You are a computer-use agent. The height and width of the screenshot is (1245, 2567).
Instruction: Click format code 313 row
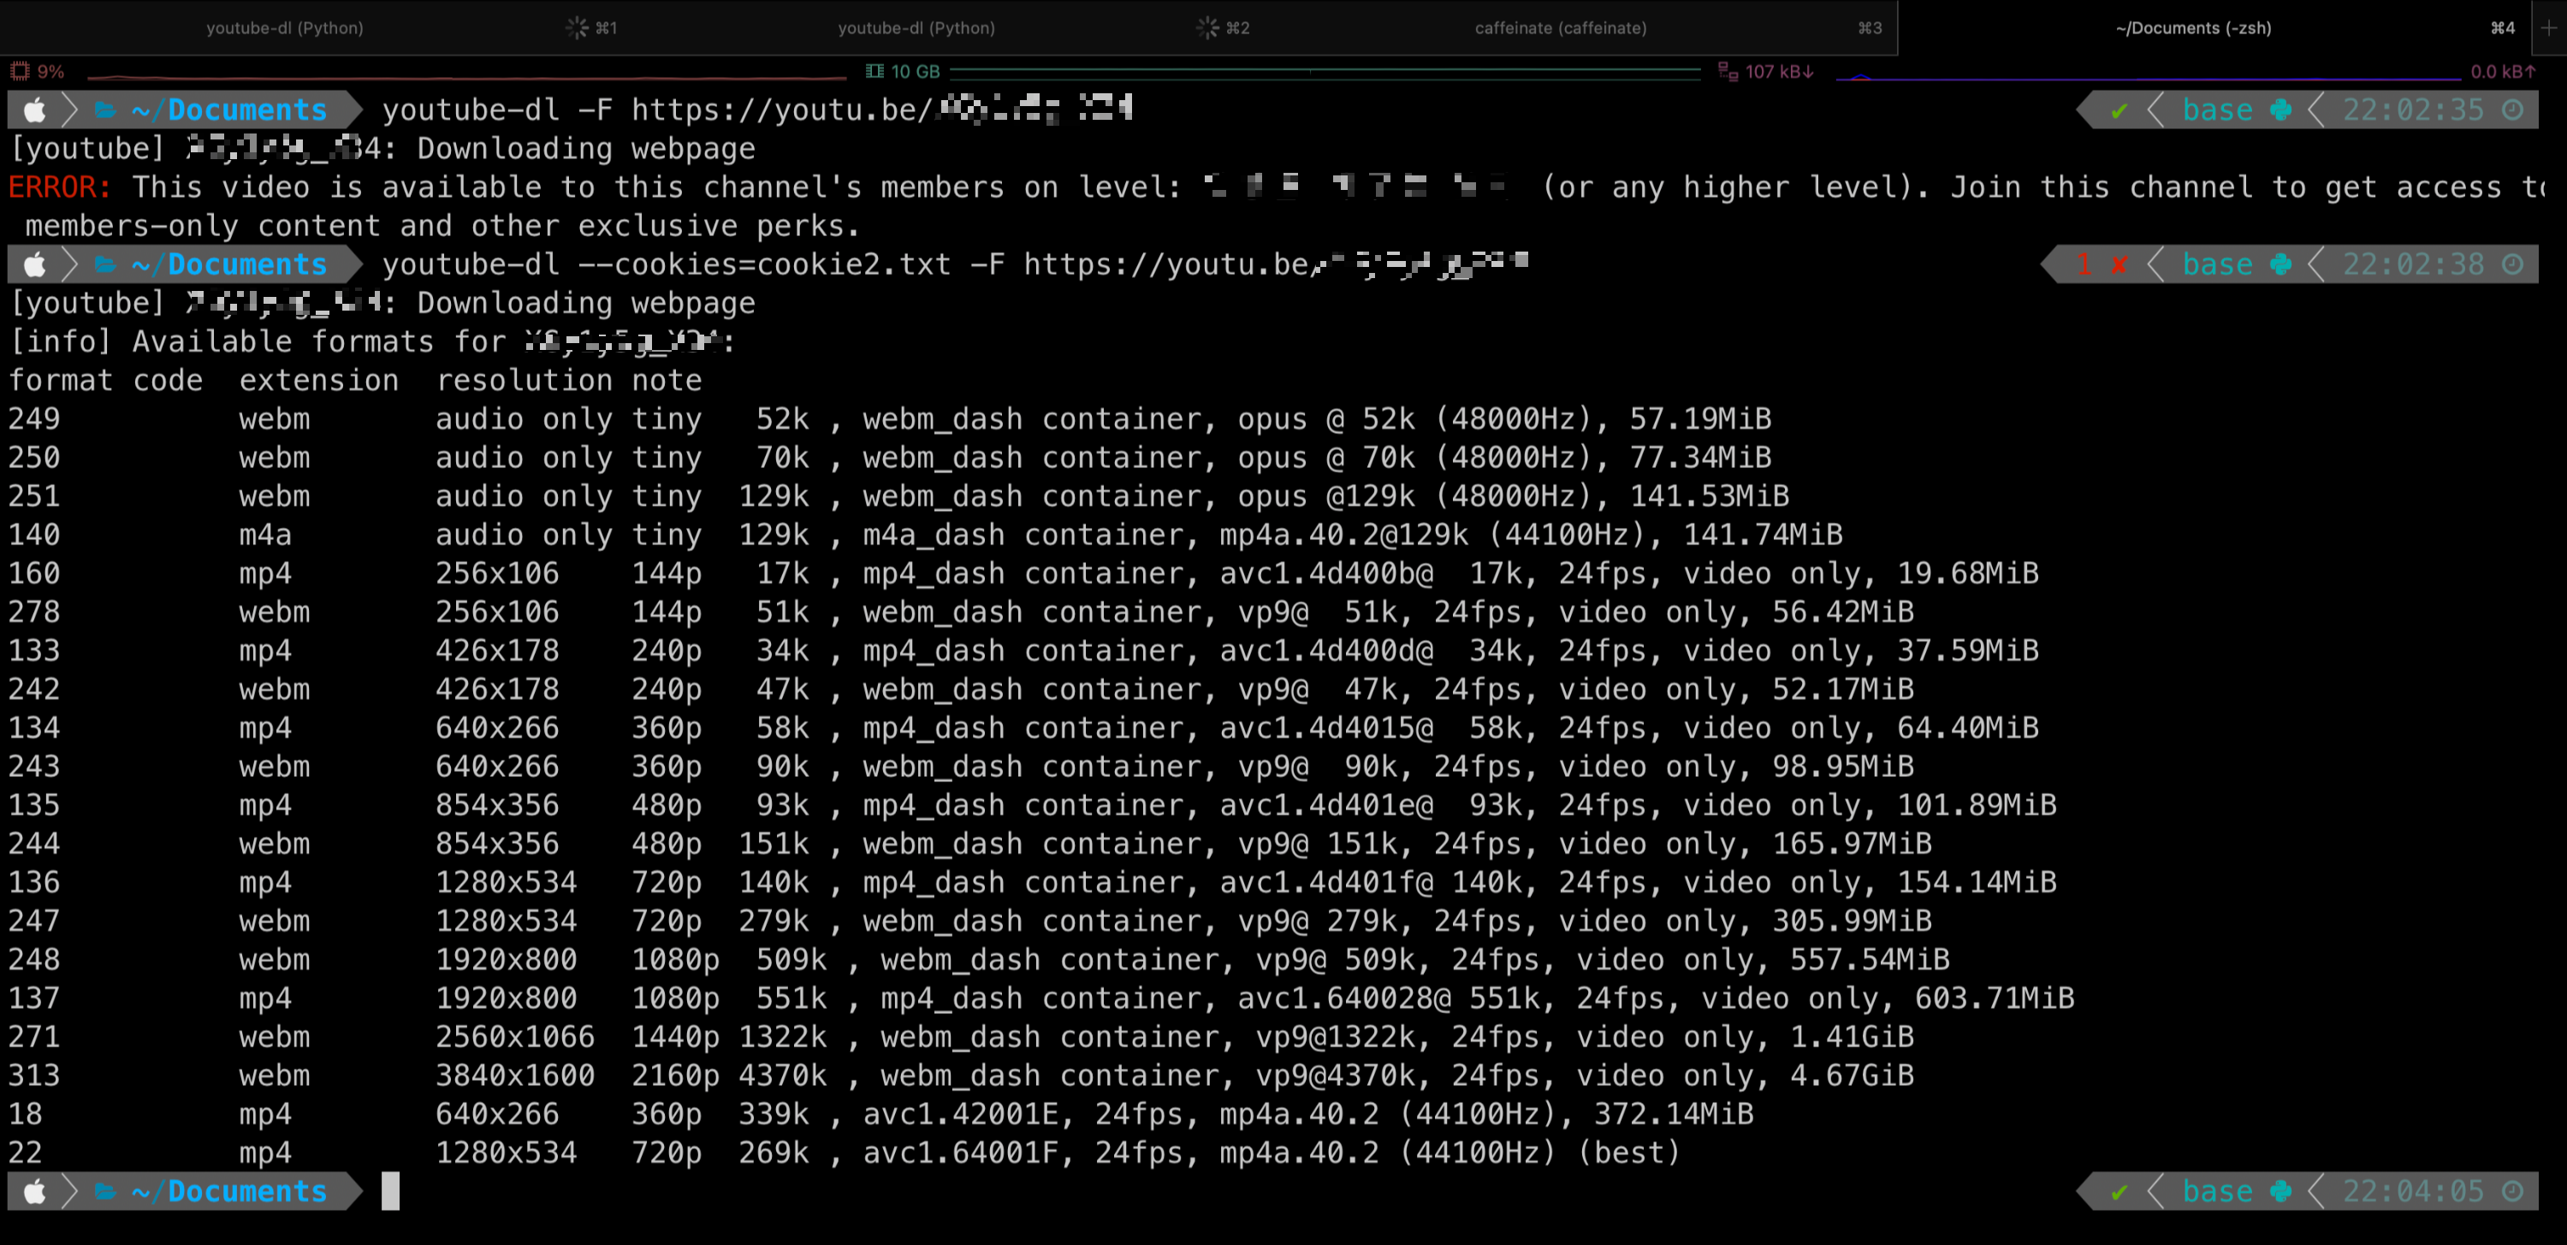pyautogui.click(x=962, y=1076)
